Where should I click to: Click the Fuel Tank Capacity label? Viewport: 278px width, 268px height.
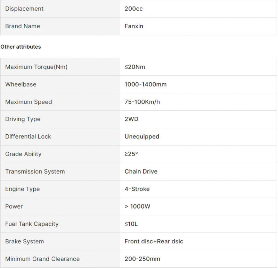pos(32,224)
